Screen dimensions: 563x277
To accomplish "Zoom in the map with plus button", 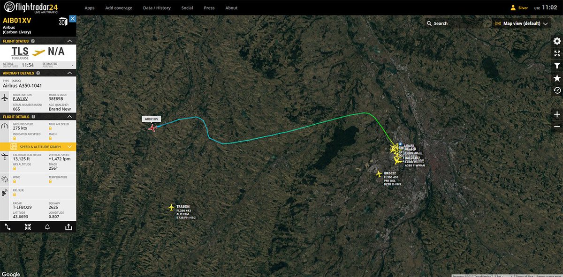I will [x=557, y=114].
